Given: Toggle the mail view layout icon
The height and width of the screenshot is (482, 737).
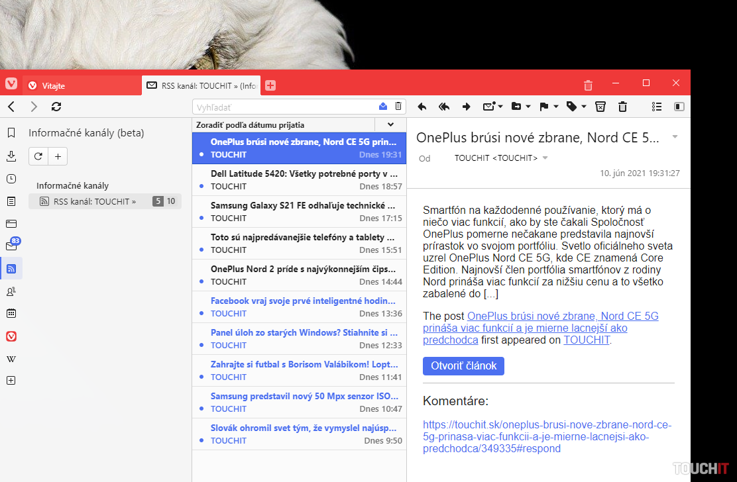Looking at the screenshot, I should [679, 107].
